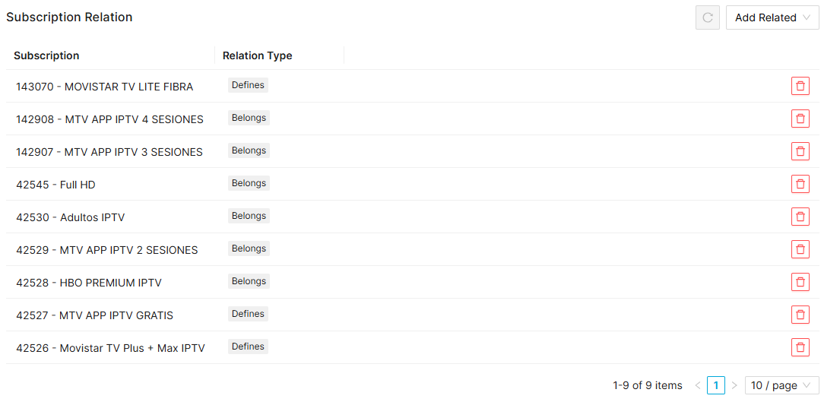The width and height of the screenshot is (824, 402).
Task: Select the 42545 - Full HD subscription text
Action: click(x=55, y=185)
